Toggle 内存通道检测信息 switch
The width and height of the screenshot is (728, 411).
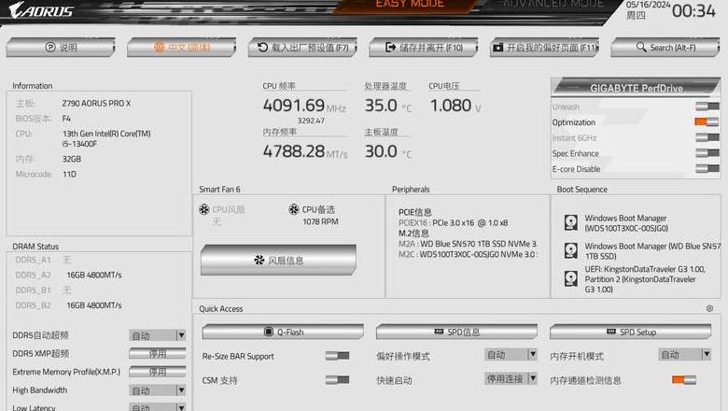click(x=684, y=380)
